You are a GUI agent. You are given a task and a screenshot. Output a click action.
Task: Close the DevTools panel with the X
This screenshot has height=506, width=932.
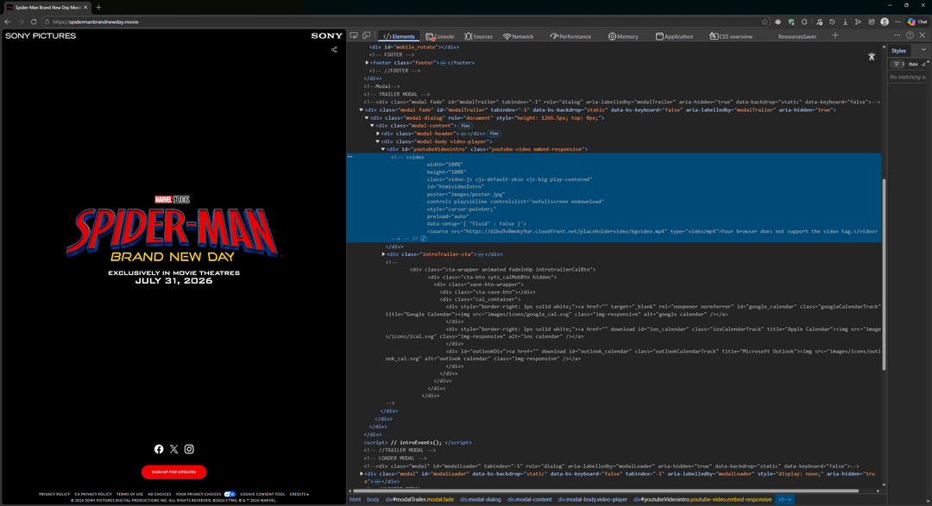[923, 35]
